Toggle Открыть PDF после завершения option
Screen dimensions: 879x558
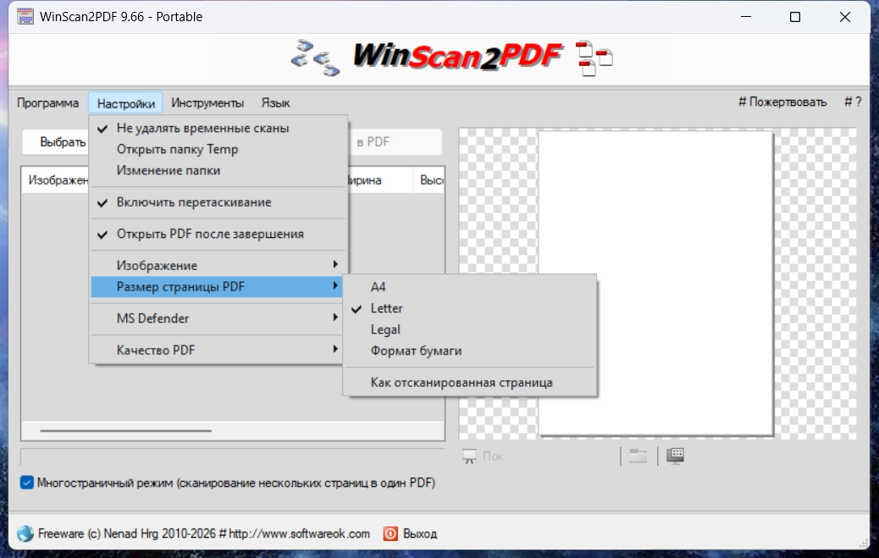218,235
